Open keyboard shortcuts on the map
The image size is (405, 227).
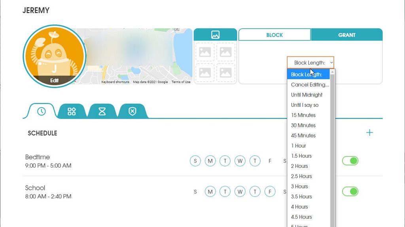point(115,82)
